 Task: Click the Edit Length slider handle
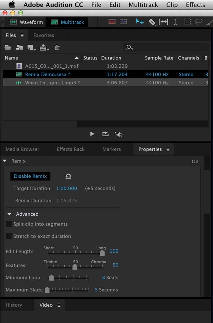coord(102,253)
